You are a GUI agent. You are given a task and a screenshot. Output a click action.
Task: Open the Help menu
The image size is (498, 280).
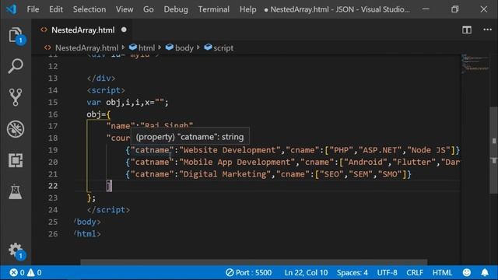pos(248,9)
